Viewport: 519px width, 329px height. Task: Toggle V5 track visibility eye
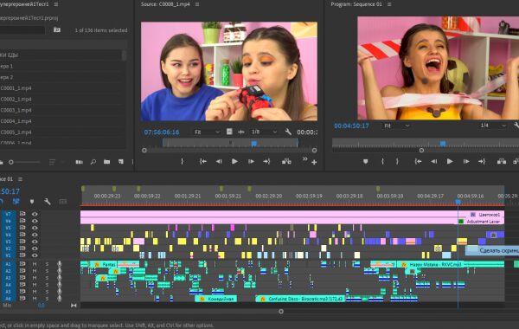pos(35,228)
